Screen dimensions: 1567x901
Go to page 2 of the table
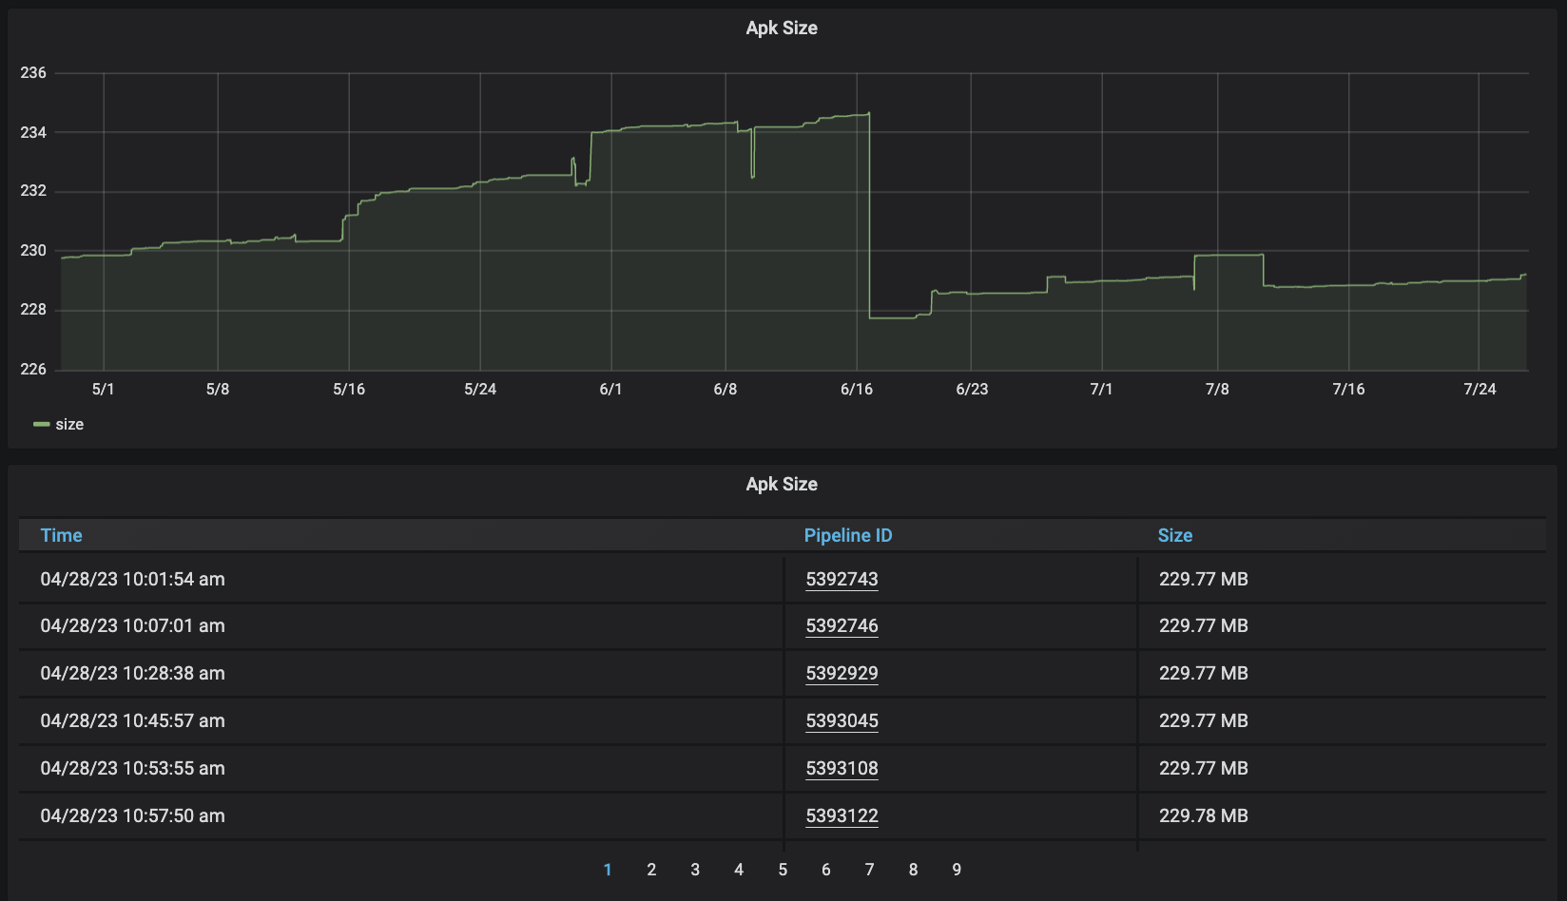tap(651, 869)
